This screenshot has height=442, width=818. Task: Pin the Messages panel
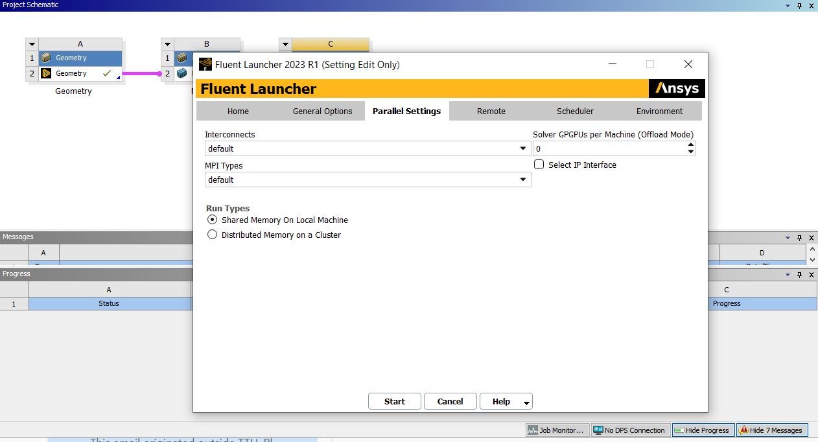[x=799, y=238]
